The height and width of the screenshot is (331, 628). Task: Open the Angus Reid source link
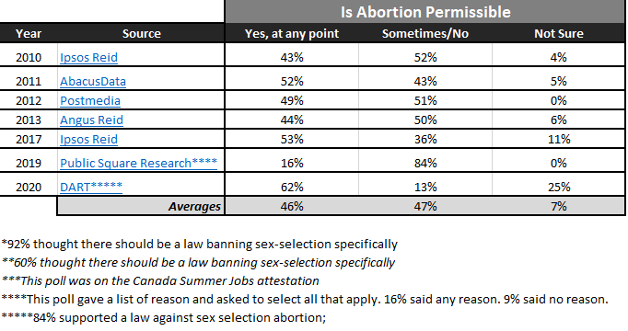point(91,120)
